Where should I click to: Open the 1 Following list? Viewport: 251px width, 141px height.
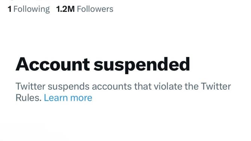coord(29,9)
